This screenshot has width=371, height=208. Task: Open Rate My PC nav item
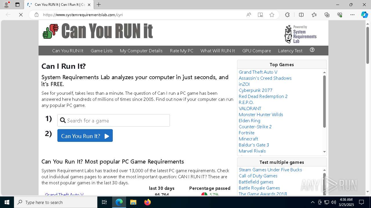tap(182, 51)
